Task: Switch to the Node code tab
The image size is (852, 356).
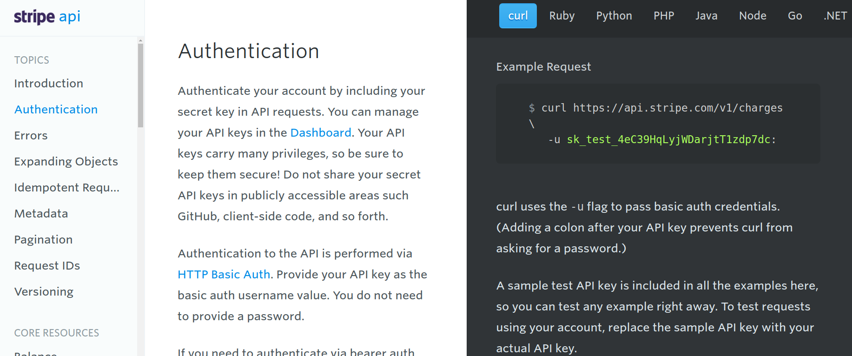Action: 753,16
